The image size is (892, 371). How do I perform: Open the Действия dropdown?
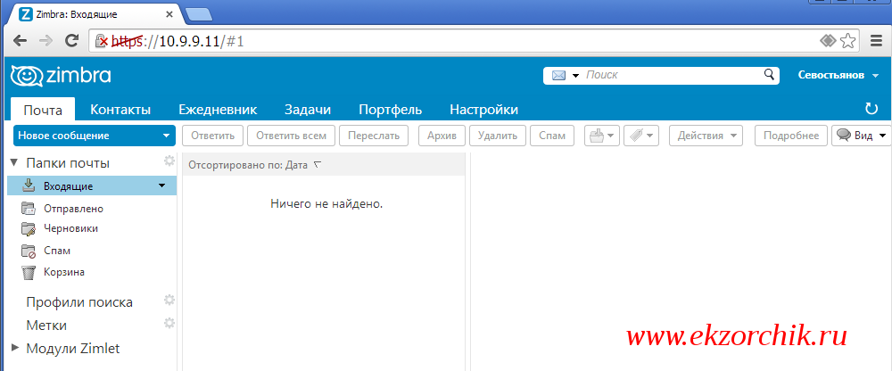click(x=706, y=136)
